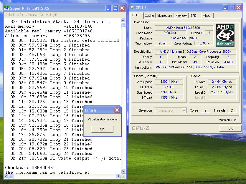
Task: Close the Finish dialog with X
Action: (117, 110)
